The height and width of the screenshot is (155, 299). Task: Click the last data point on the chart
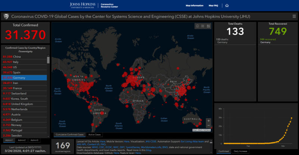(292, 118)
